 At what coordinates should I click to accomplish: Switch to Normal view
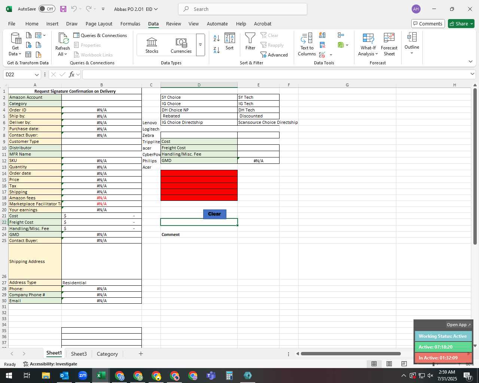tap(374, 364)
